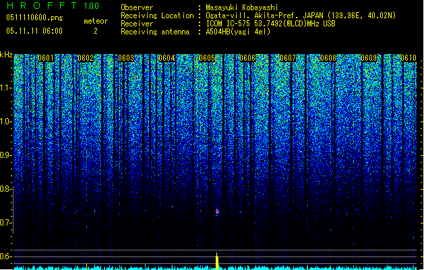Click the red meteor echo spot near 0605
Viewport: 424px width, 270px height.
217,211
